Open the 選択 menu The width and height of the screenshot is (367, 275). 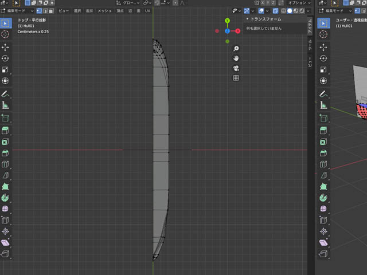tap(77, 11)
